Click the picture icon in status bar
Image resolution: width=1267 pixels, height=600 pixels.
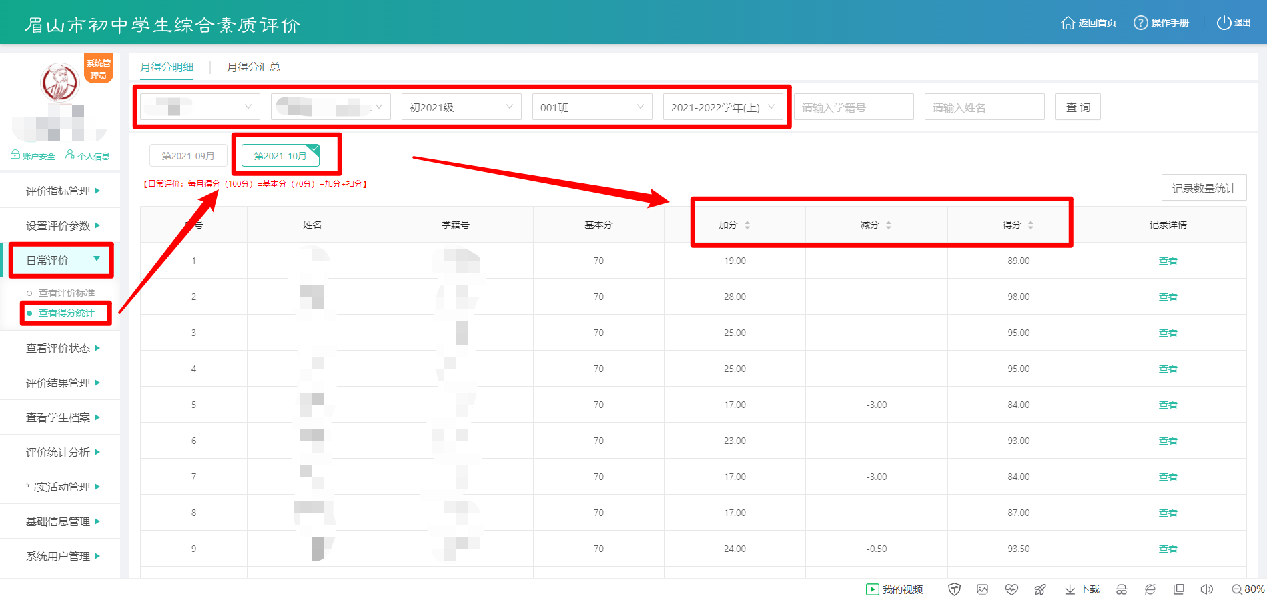pyautogui.click(x=982, y=589)
